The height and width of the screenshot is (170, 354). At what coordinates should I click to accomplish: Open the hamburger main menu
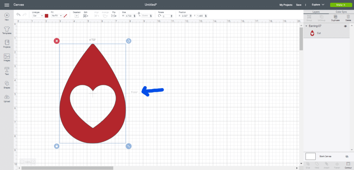pyautogui.click(x=7, y=5)
